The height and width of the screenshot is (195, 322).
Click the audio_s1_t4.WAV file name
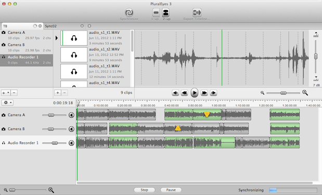pos(105,83)
